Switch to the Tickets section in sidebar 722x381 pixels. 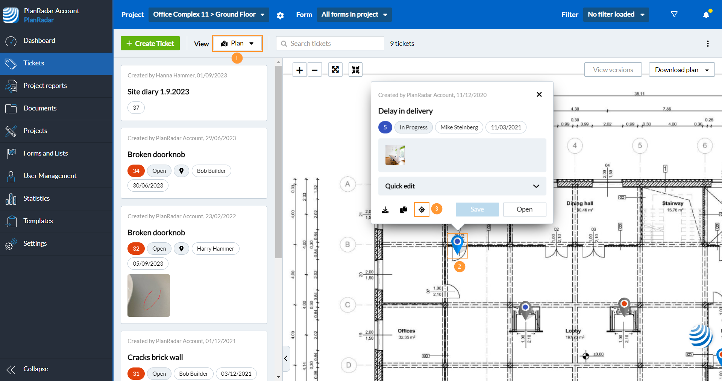point(33,63)
